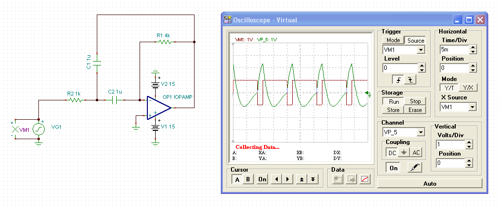
Task: Decrease the trigger Level value
Action: point(422,70)
